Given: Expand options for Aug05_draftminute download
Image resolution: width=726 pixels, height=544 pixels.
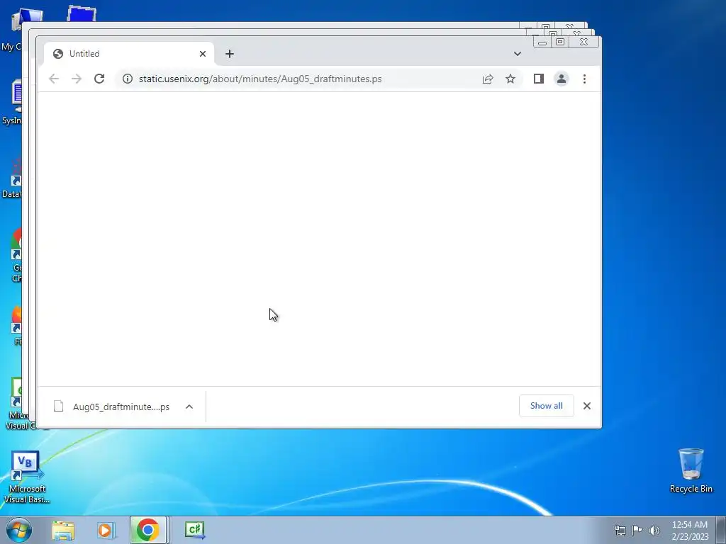Looking at the screenshot, I should tap(189, 407).
